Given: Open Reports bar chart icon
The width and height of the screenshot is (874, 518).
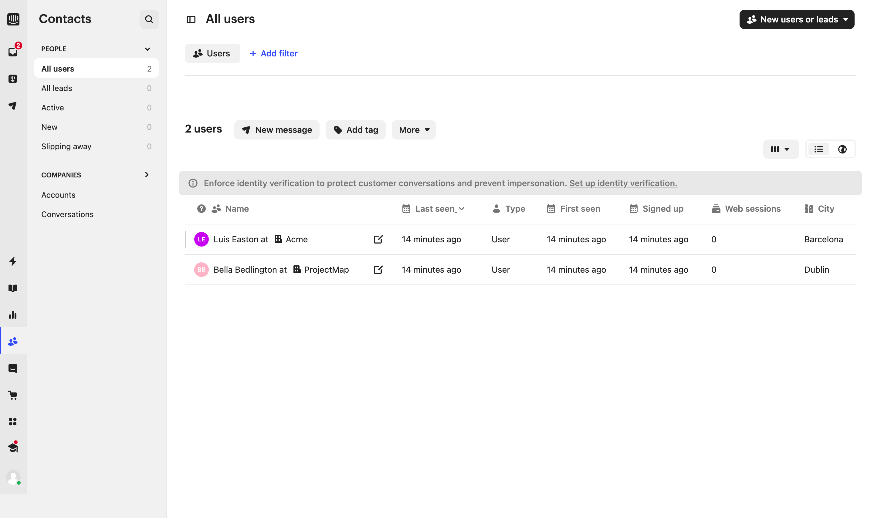Looking at the screenshot, I should (13, 315).
